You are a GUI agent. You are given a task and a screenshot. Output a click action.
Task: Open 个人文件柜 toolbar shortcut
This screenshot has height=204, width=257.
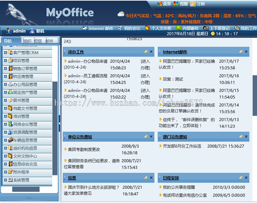tap(158, 28)
